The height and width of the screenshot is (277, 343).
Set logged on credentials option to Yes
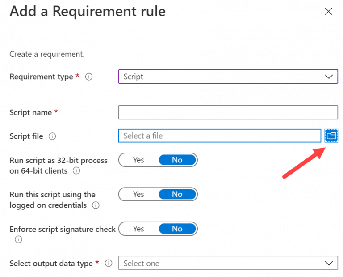tap(138, 194)
